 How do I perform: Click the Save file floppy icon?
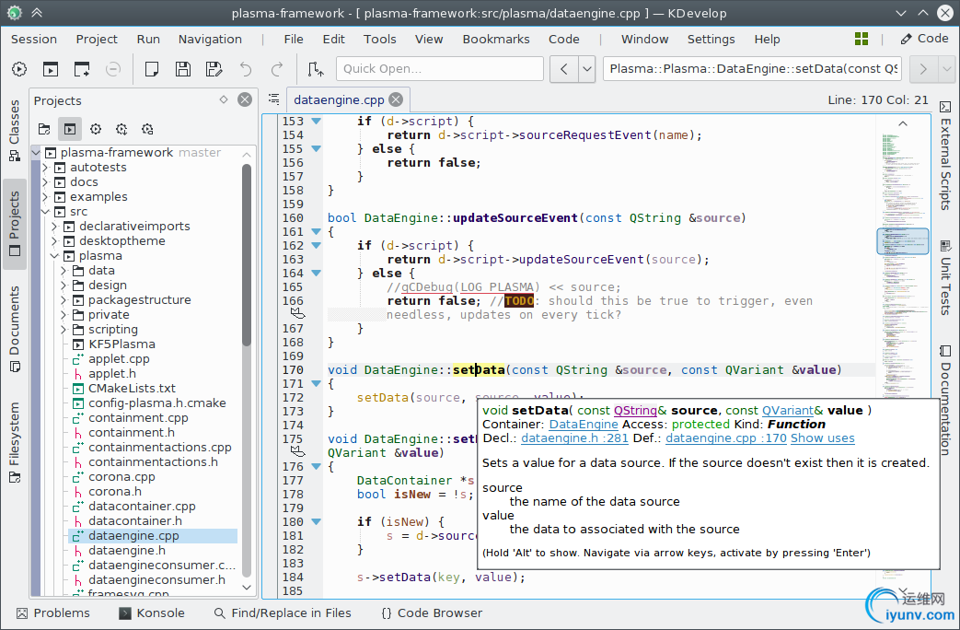coord(183,69)
